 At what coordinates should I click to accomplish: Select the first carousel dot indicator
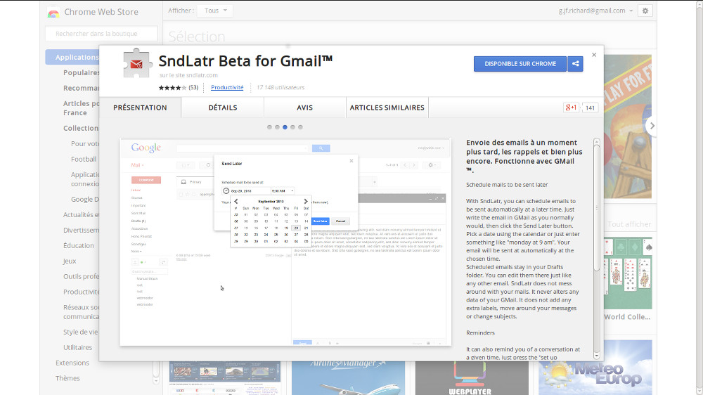coord(269,127)
